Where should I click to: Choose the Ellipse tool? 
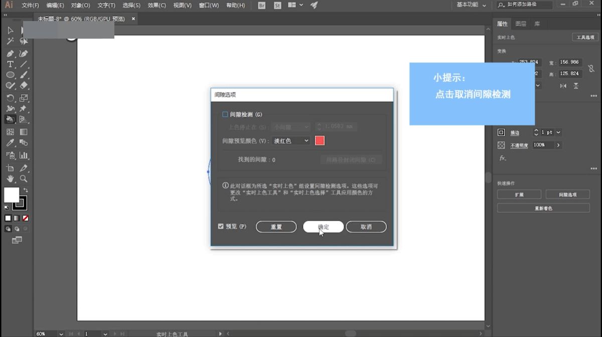point(10,75)
